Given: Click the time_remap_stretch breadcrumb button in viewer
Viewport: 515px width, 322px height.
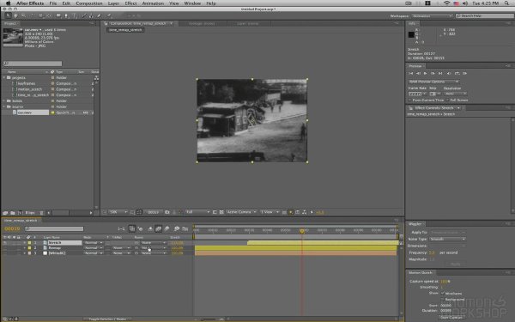Looking at the screenshot, I should [125, 30].
